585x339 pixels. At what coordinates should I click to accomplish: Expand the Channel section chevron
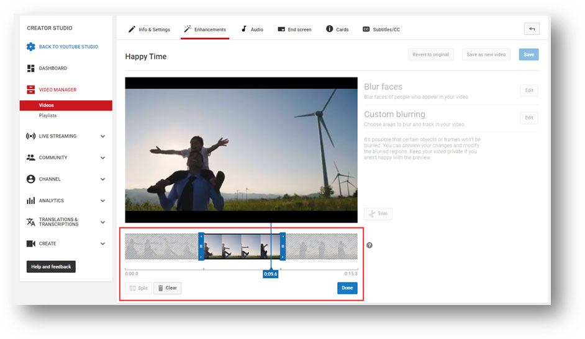tap(102, 179)
